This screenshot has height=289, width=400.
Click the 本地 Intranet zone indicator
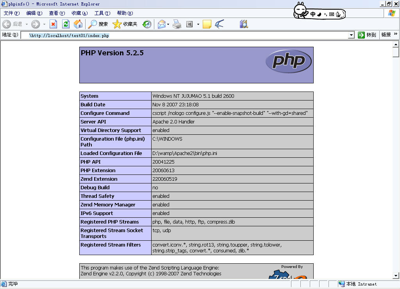(358, 284)
